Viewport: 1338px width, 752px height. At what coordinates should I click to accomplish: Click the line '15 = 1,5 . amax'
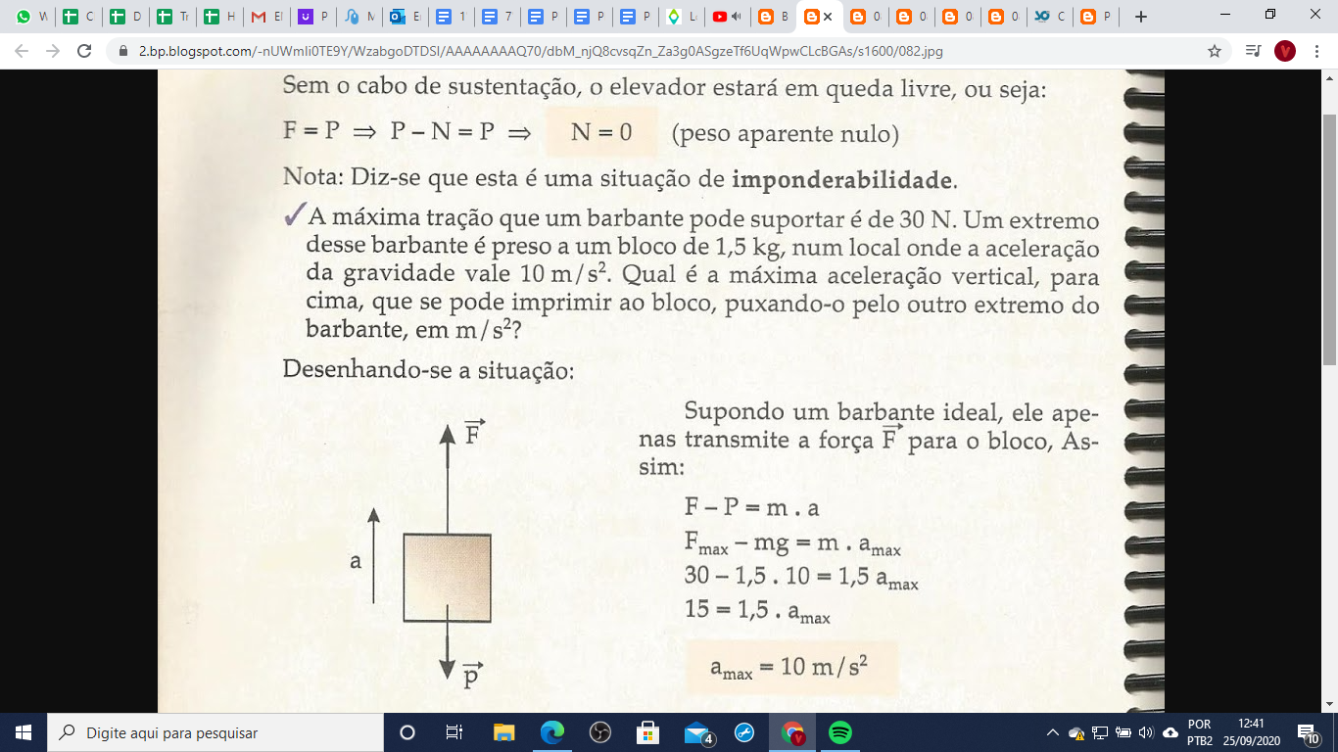pyautogui.click(x=757, y=611)
